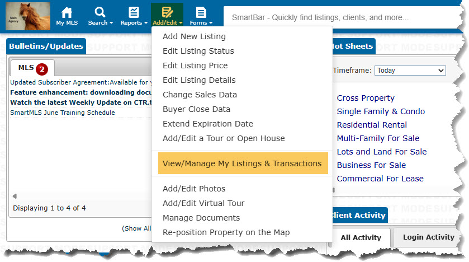Choose Buyer Close Data
This screenshot has height=262, width=469.
tap(197, 109)
